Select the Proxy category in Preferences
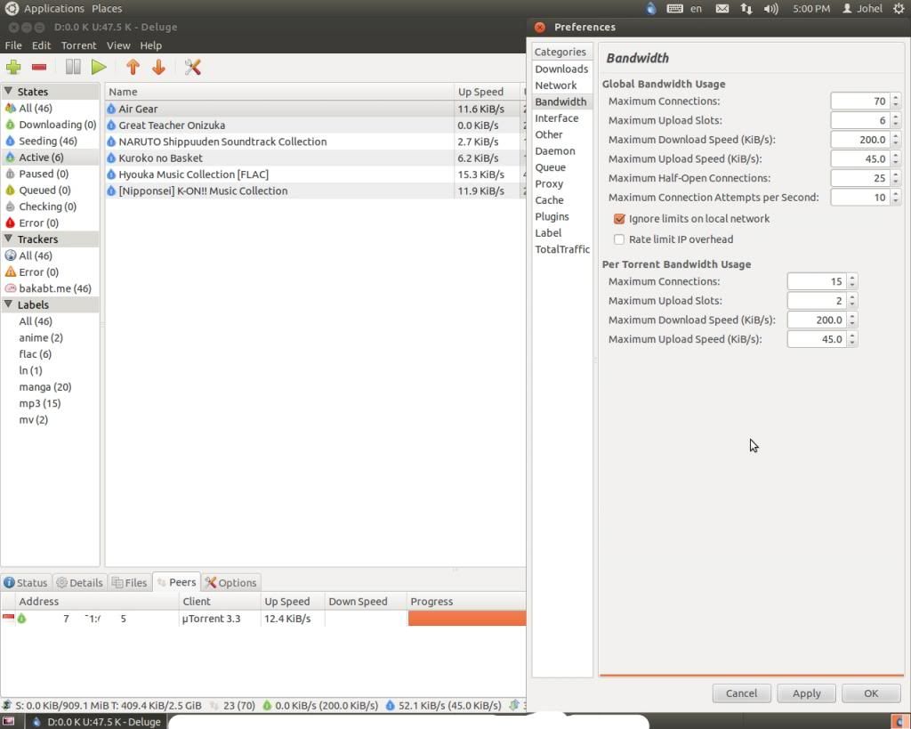 click(x=549, y=184)
